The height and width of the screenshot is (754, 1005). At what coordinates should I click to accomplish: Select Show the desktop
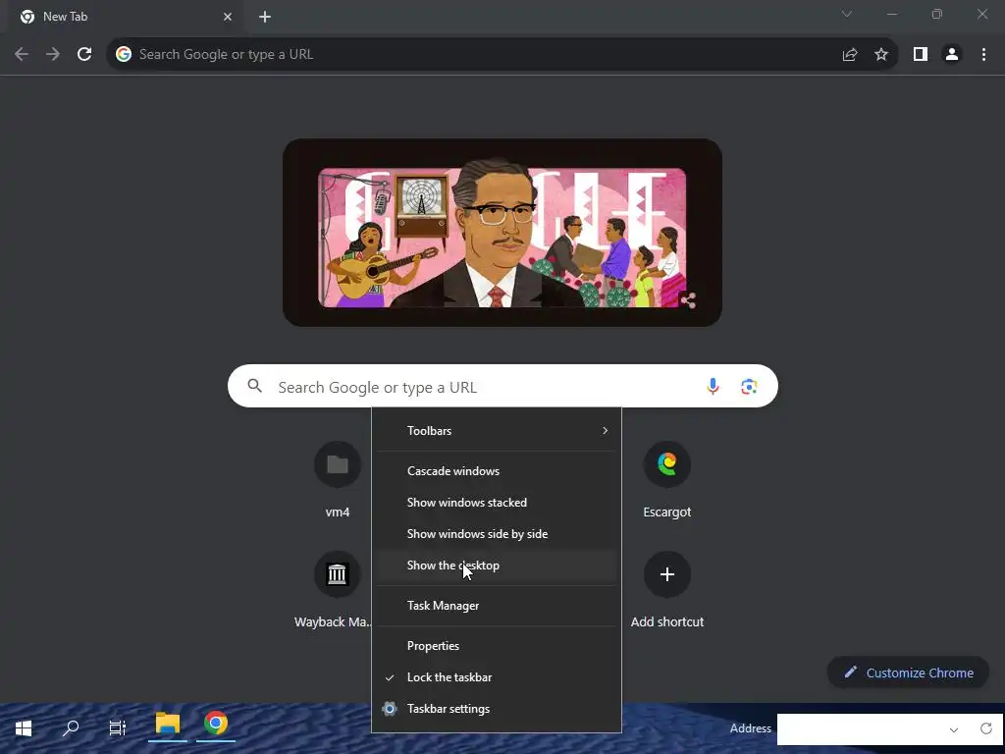pos(496,565)
